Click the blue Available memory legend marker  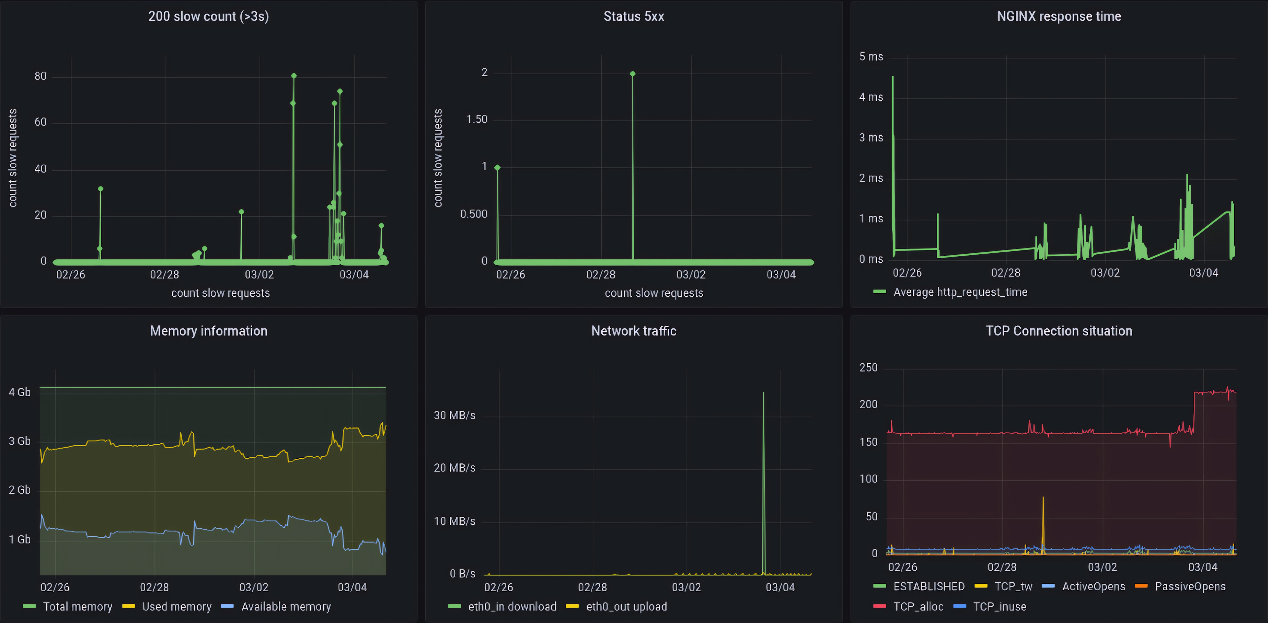tap(227, 606)
